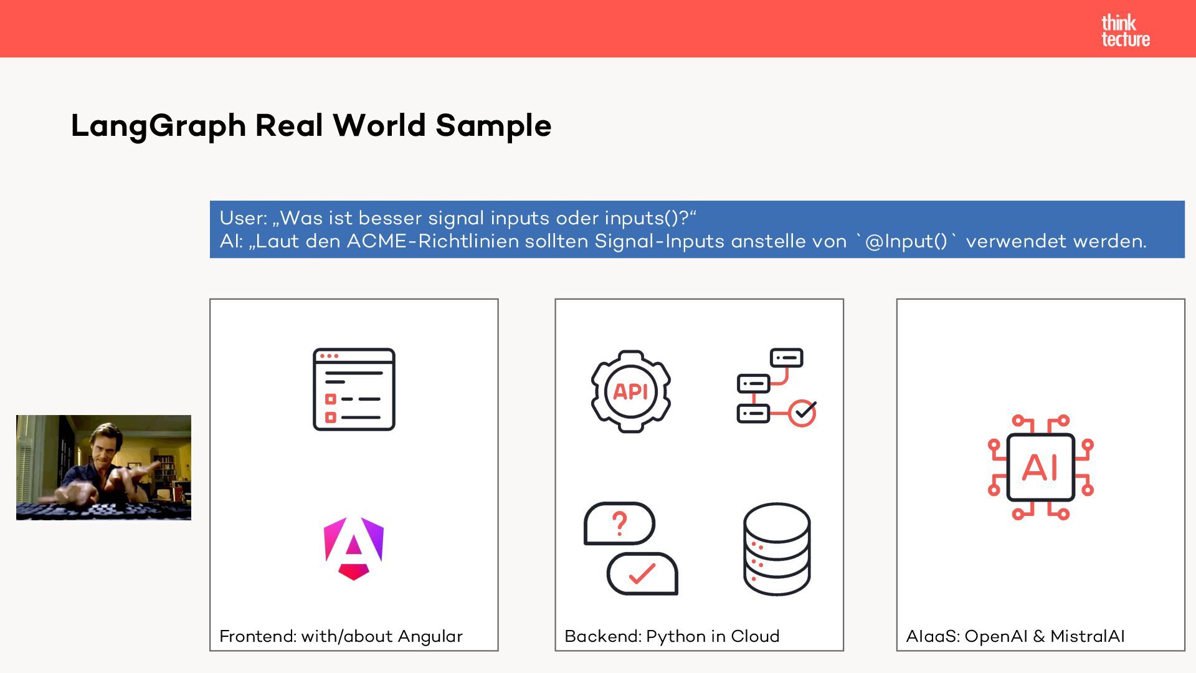Viewport: 1196px width, 673px height.
Task: Click the Thinktecture logo
Action: pyautogui.click(x=1125, y=31)
